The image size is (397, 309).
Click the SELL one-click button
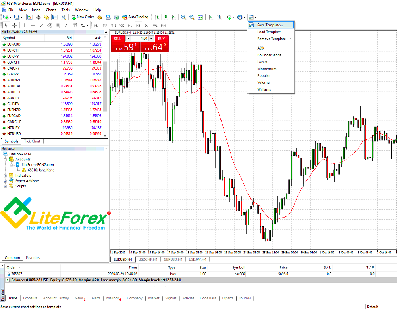point(118,39)
